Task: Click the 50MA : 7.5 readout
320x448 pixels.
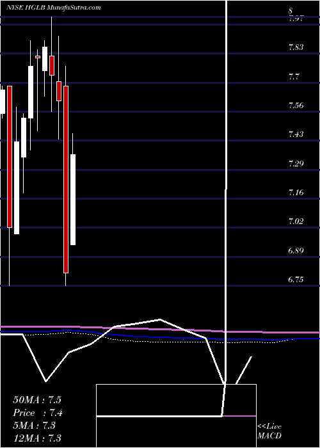Action: click(37, 400)
